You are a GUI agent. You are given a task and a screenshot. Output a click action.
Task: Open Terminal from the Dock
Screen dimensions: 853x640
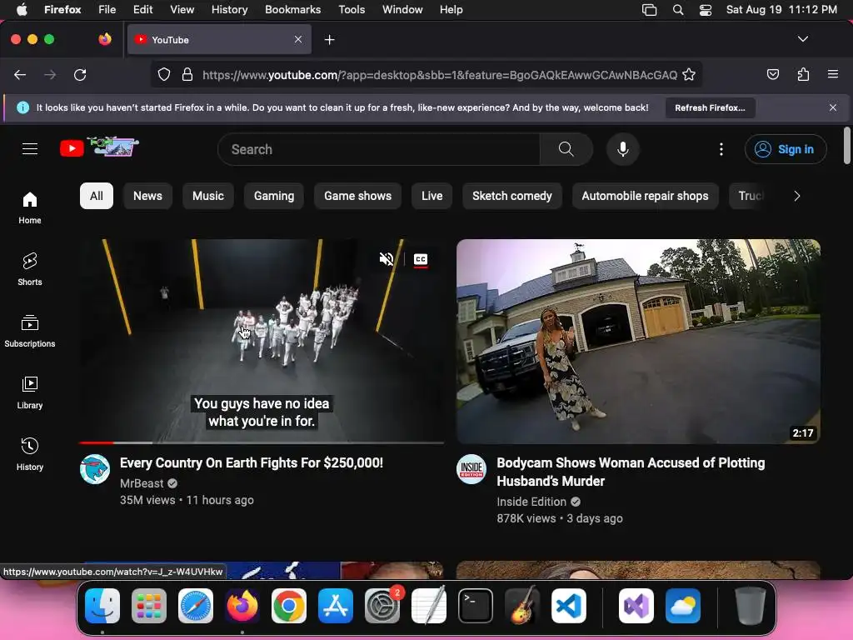pos(476,606)
